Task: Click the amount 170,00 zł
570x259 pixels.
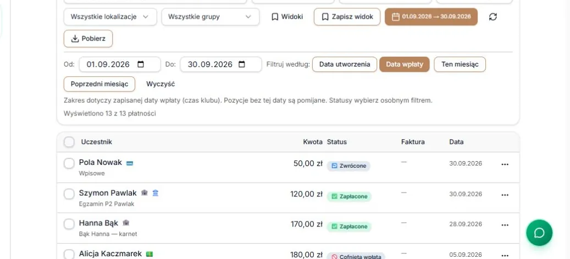Action: point(307,224)
